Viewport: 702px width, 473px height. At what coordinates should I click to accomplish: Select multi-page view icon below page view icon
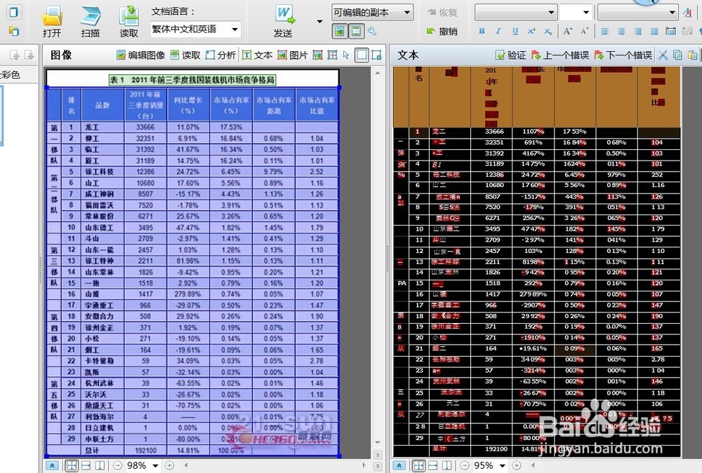click(x=13, y=31)
